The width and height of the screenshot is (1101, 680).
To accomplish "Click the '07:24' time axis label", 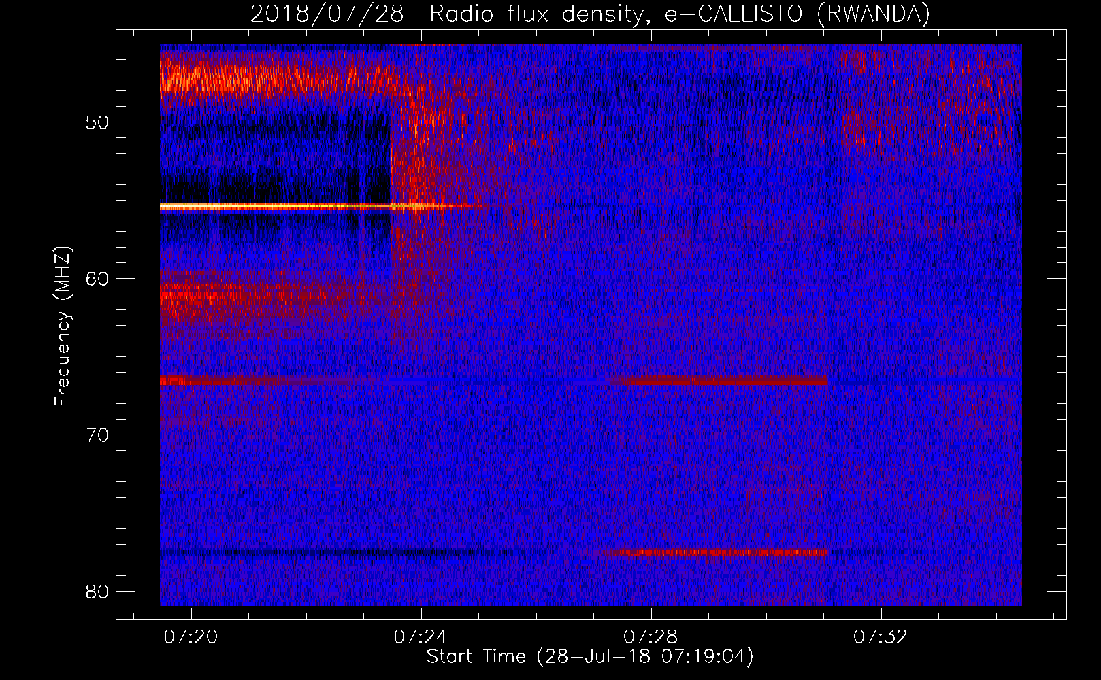I will 421,636.
